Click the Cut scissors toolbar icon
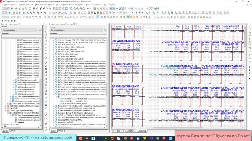Image resolution: width=252 pixels, height=141 pixels. 20,9
